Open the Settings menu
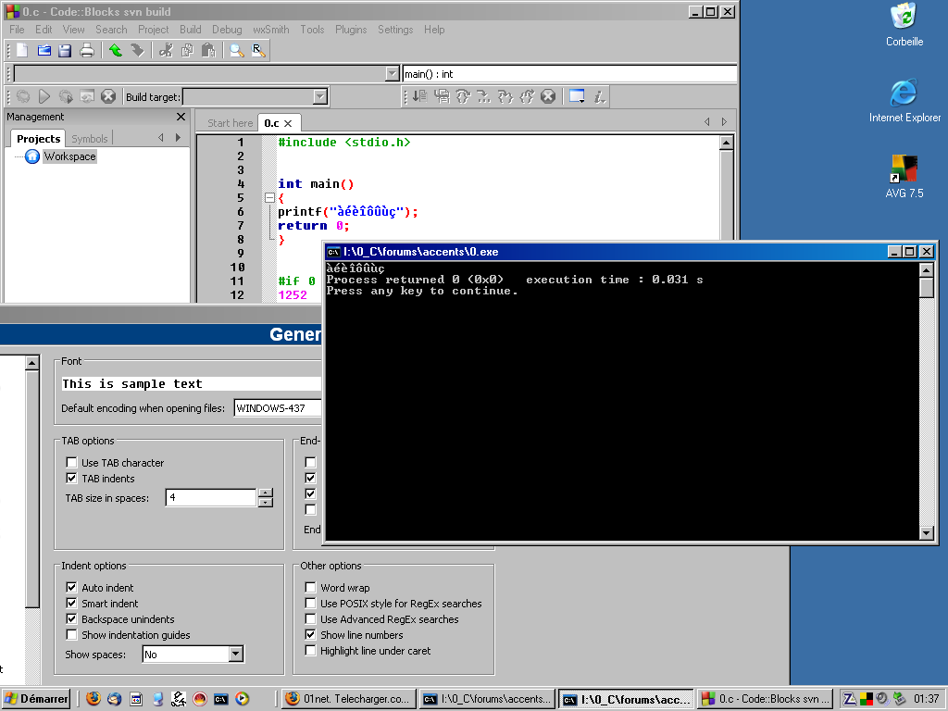948x711 pixels. click(x=395, y=29)
